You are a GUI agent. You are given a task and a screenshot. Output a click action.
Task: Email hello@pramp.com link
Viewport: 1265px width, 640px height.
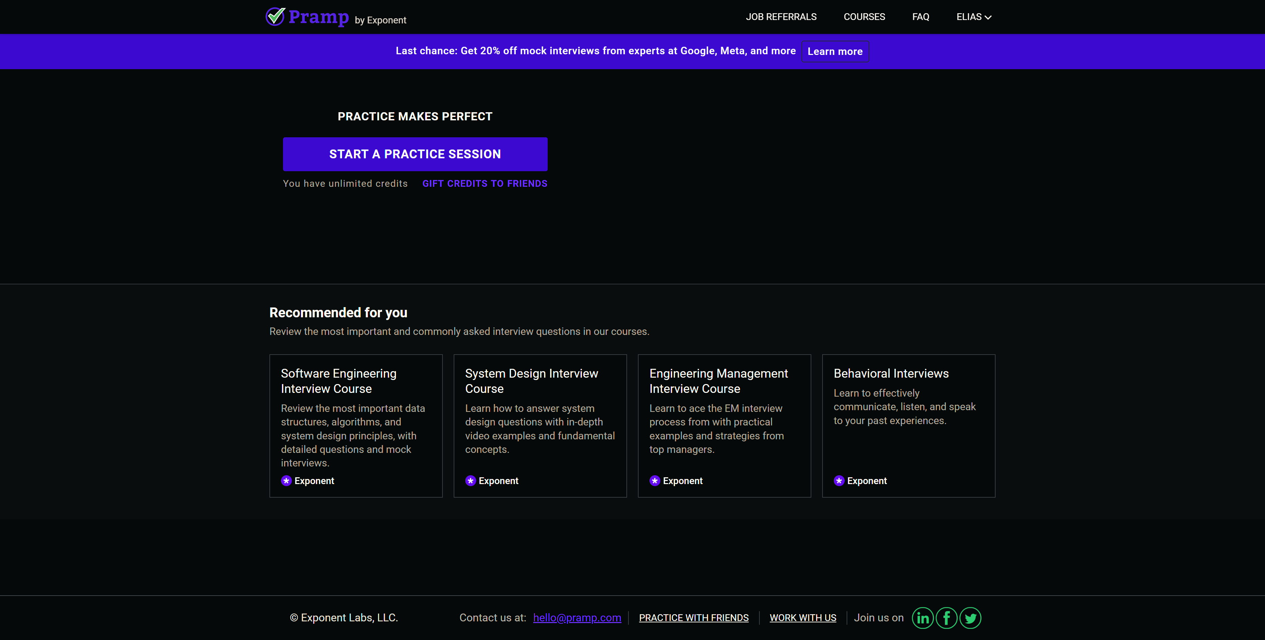point(577,618)
